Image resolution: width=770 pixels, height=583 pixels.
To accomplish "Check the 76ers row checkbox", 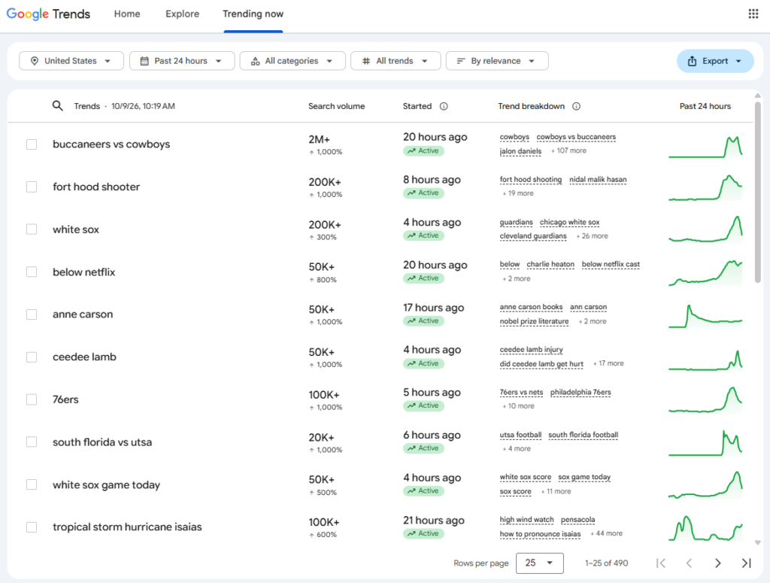I will click(32, 399).
